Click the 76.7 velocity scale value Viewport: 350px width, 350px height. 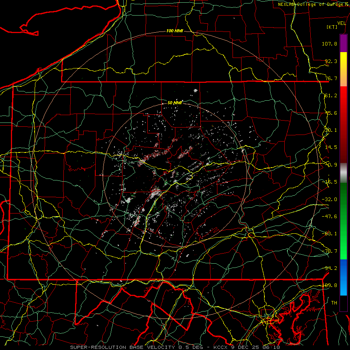pos(331,78)
